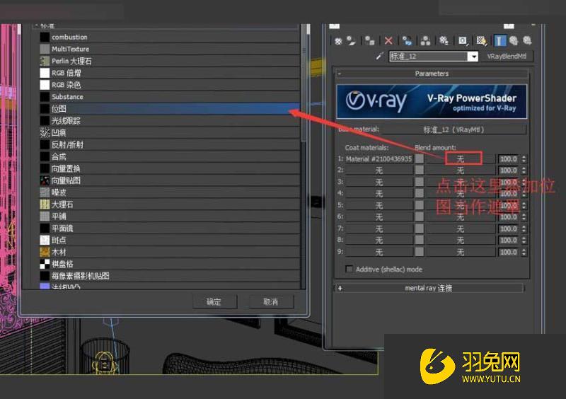Click the row 8 blend value 100.0 field
The height and width of the screenshot is (399, 566).
(508, 240)
